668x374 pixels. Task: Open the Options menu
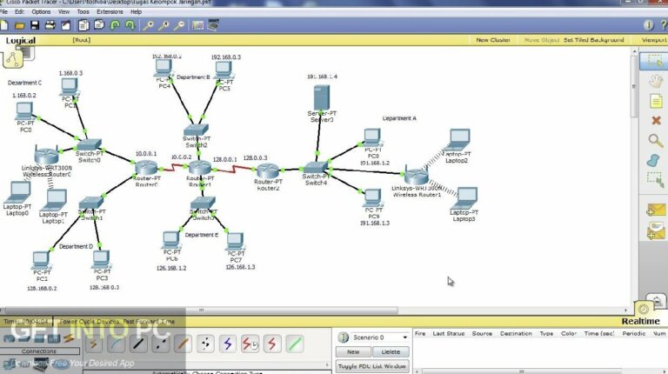(41, 12)
